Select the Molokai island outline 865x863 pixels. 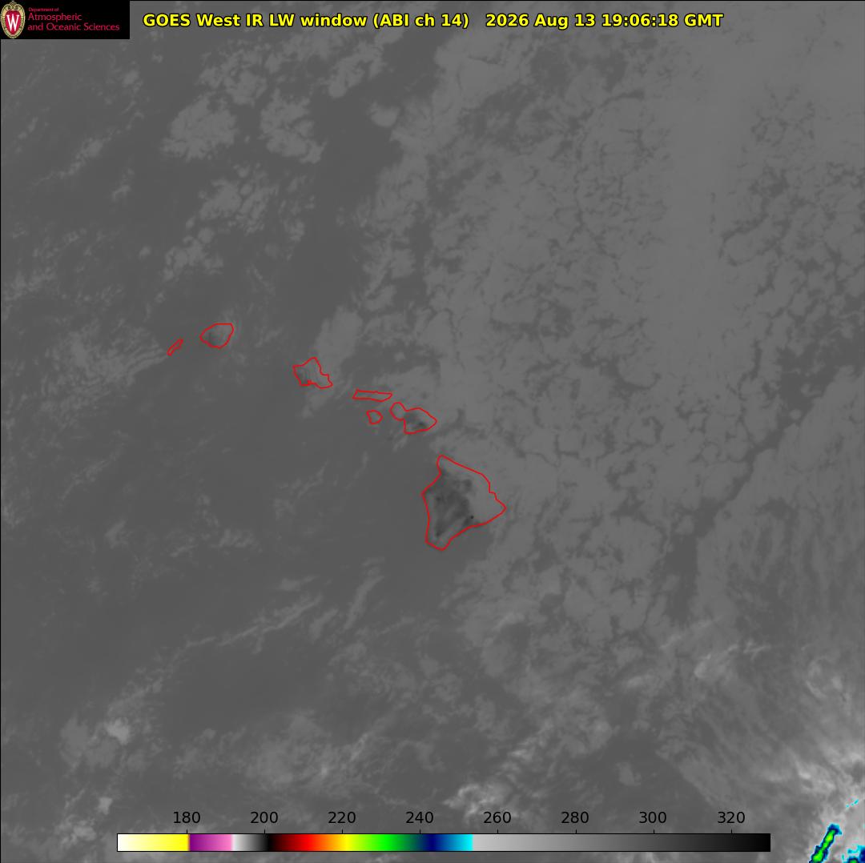(372, 395)
